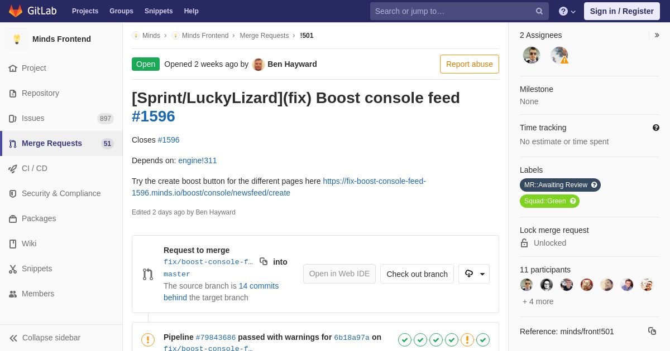Open the engine!311 dependency link

pos(198,160)
